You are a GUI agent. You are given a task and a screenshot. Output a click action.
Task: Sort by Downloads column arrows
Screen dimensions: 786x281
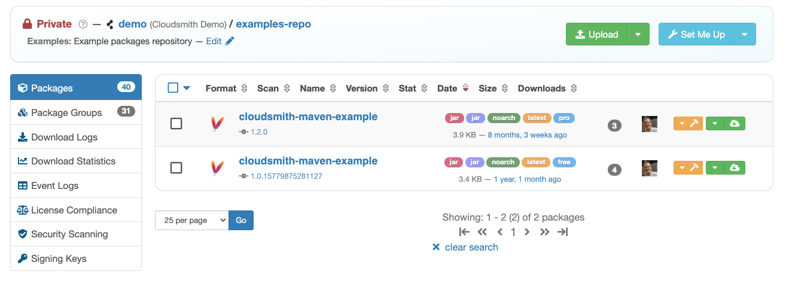(x=574, y=88)
